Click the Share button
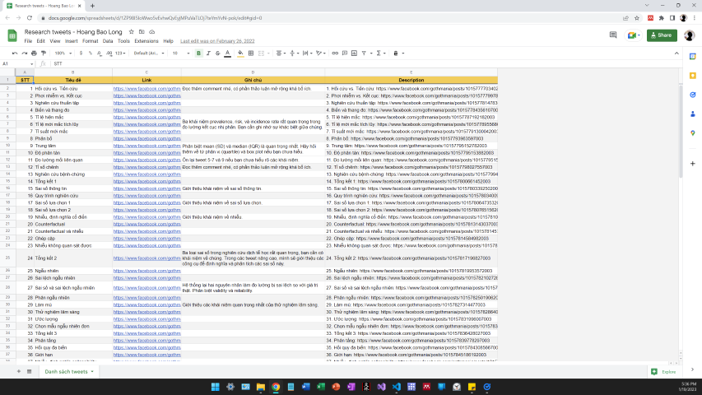The height and width of the screenshot is (395, 702). pos(662,35)
